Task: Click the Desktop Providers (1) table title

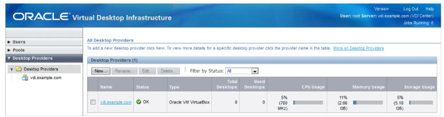Action: click(x=114, y=60)
